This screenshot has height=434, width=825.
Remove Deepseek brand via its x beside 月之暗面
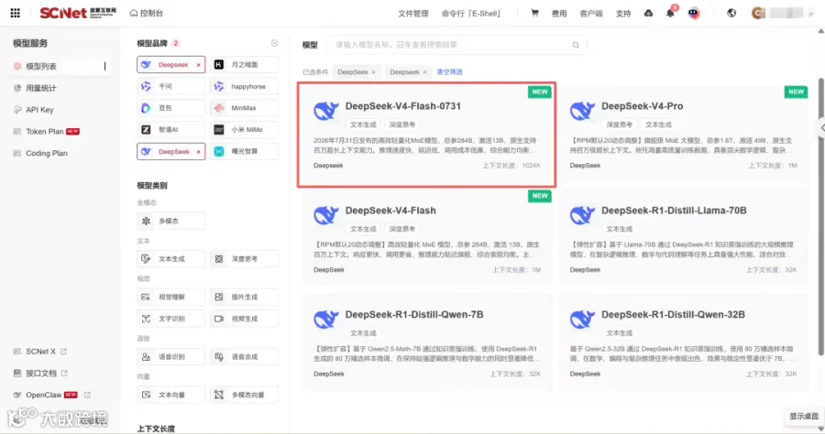pos(198,65)
